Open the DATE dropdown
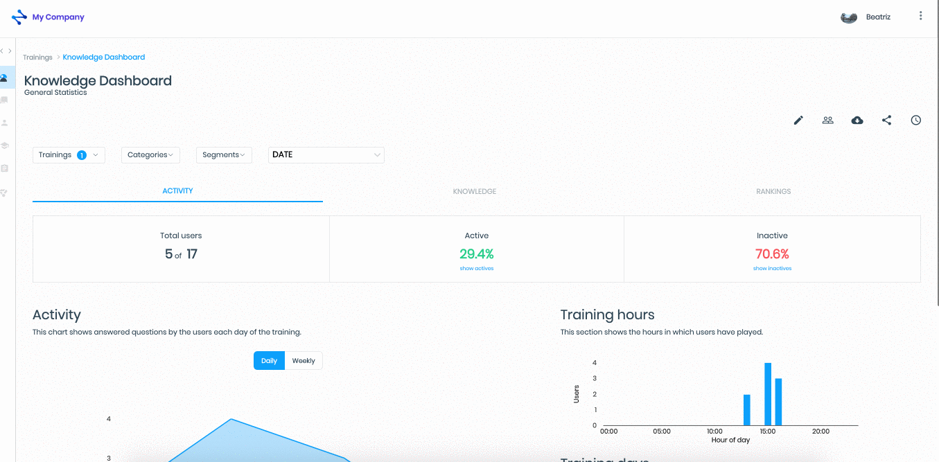 click(326, 155)
